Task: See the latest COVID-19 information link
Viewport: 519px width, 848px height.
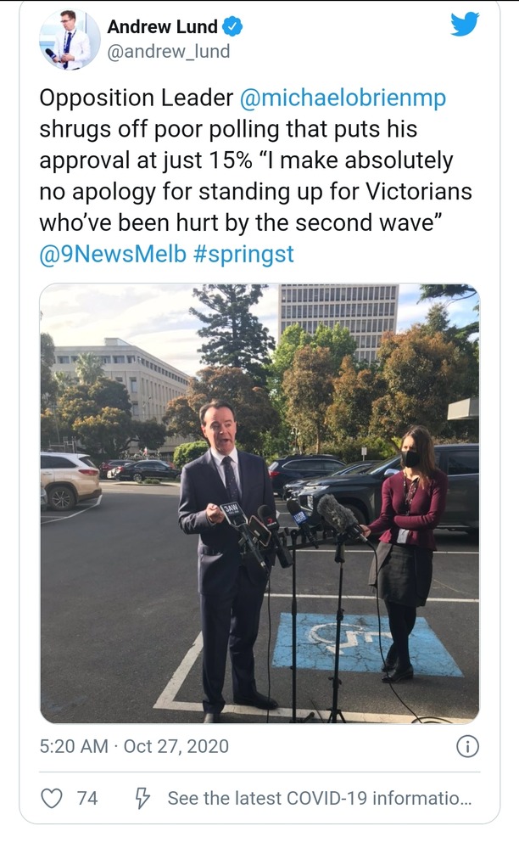Action: (320, 798)
